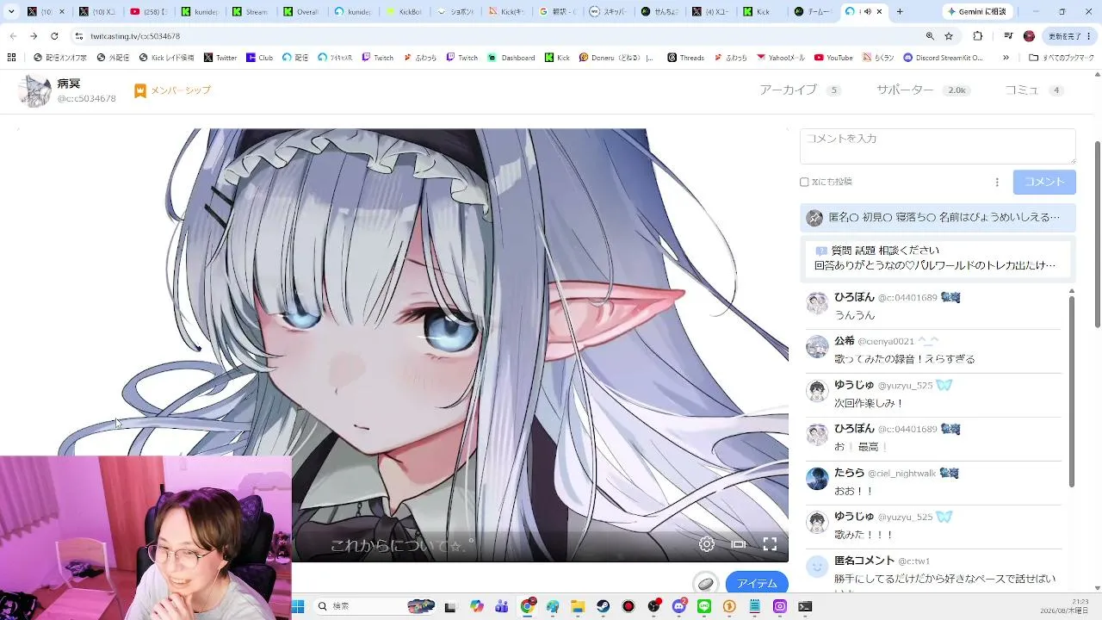Image resolution: width=1102 pixels, height=620 pixels.
Task: Open the Windows Start menu
Action: click(x=298, y=606)
